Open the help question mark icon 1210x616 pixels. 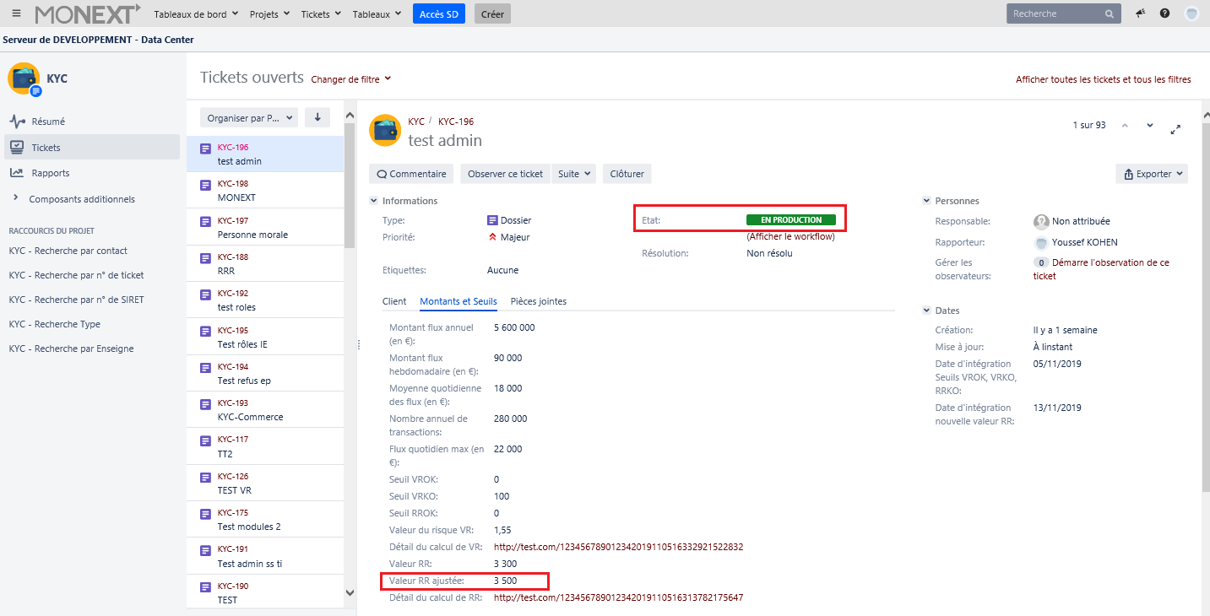(x=1165, y=14)
